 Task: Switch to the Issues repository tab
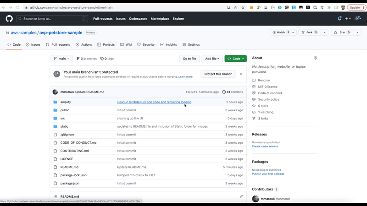33,44
